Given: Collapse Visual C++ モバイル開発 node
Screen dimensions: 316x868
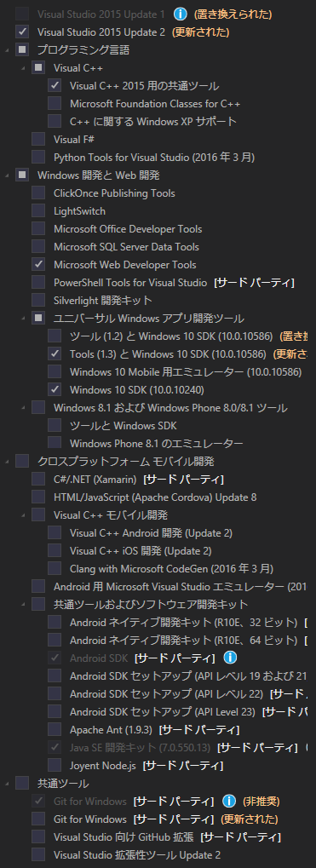Looking at the screenshot, I should click(23, 514).
